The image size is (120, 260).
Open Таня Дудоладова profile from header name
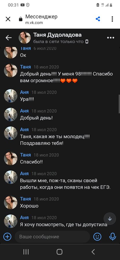click(58, 35)
